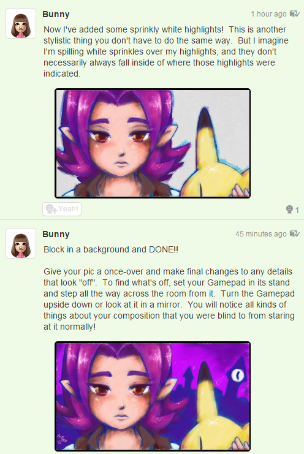This screenshot has height=454, width=304.
Task: Click the 'Give your pic a once-over' paragraph
Action: (x=169, y=299)
